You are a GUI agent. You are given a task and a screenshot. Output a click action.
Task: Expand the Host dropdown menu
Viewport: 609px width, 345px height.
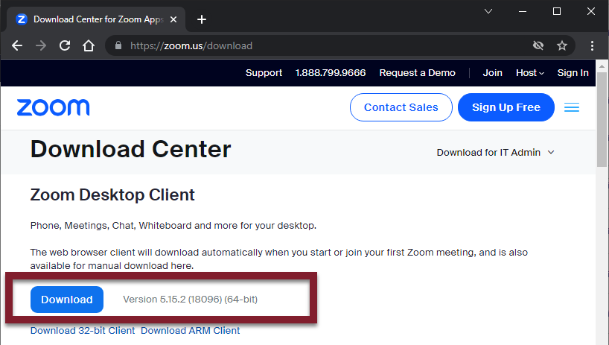click(x=530, y=73)
